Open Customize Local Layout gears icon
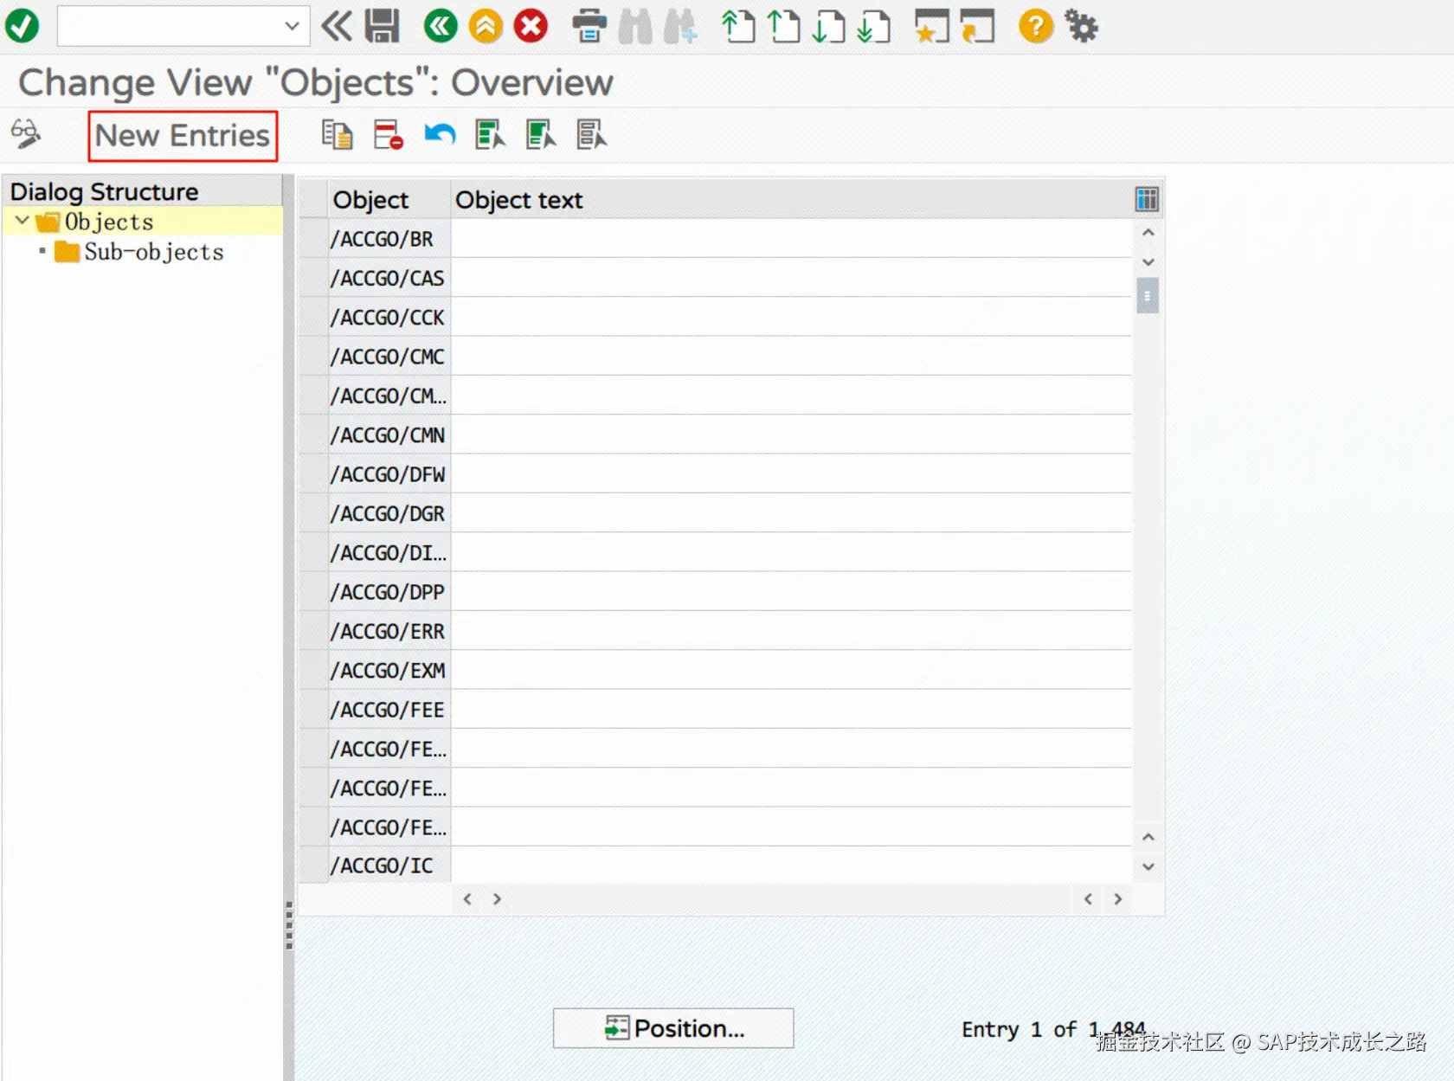 pyautogui.click(x=1081, y=26)
